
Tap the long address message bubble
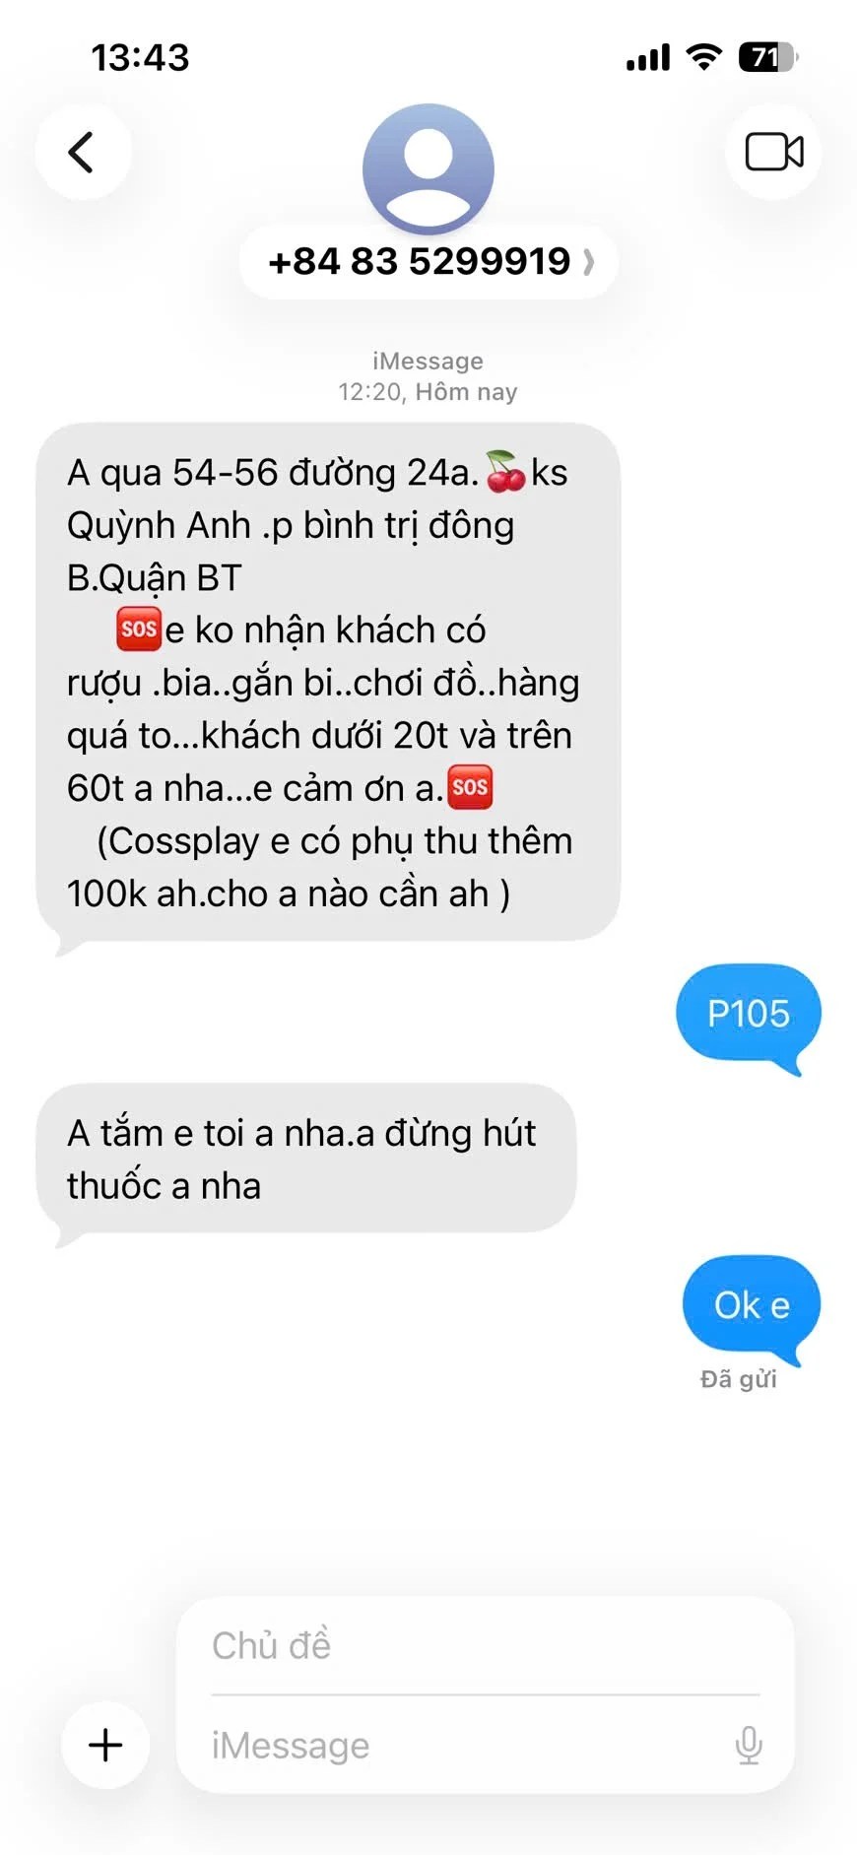[x=328, y=684]
